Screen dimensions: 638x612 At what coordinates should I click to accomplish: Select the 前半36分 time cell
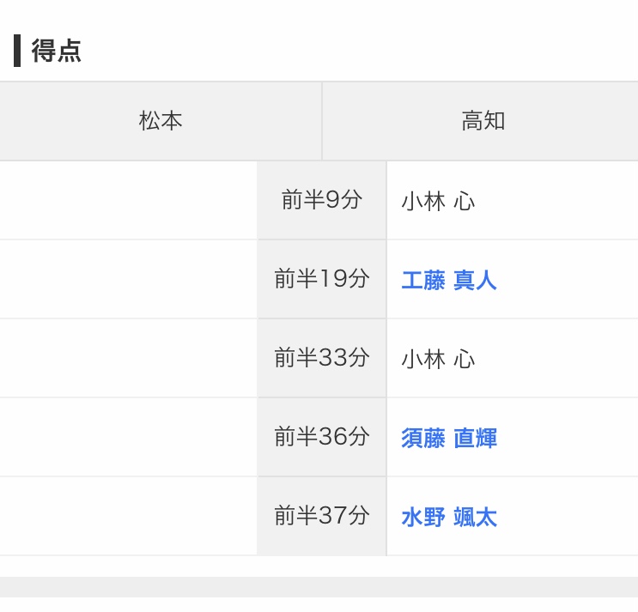(x=321, y=437)
